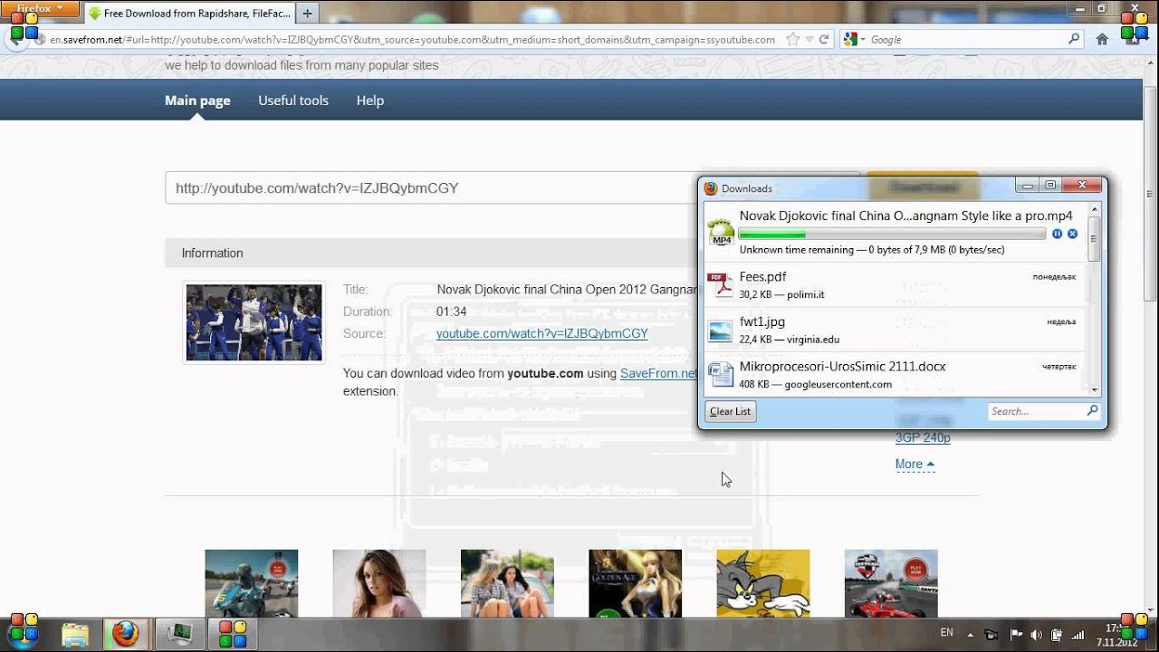Open the Tom and Jerry thumbnail
This screenshot has width=1159, height=652.
click(x=763, y=583)
